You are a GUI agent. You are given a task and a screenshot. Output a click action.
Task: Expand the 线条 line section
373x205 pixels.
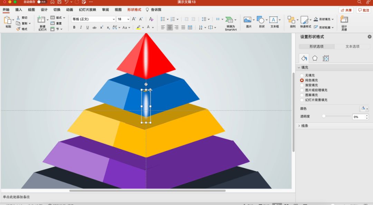pos(299,126)
